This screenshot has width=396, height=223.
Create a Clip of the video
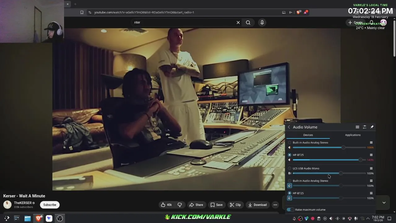click(235, 205)
